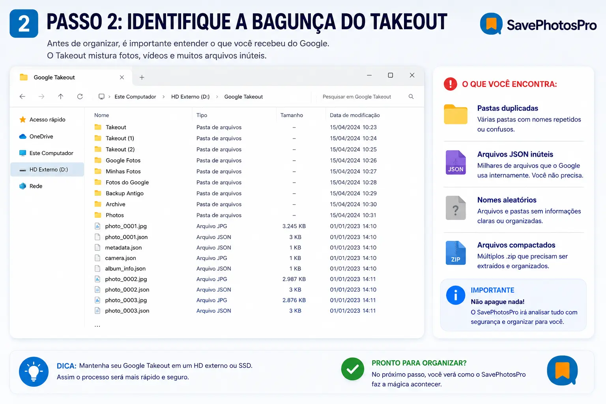Click file icon beside metadata.json
The width and height of the screenshot is (606, 404).
97,247
